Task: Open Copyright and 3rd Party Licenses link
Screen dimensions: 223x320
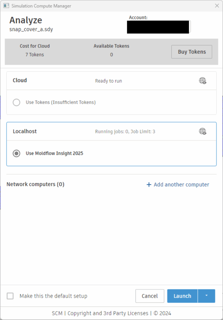Action: (x=108, y=313)
